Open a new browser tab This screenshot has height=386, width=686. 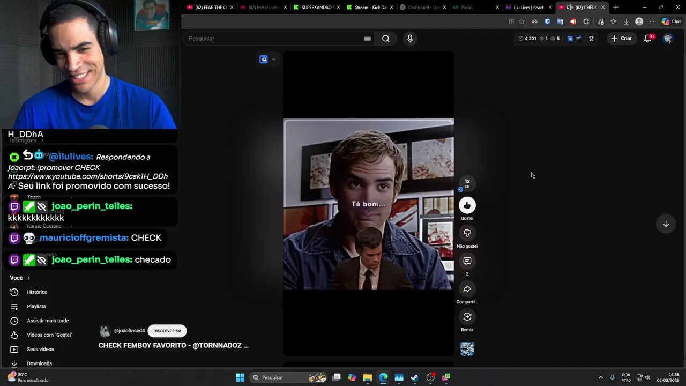click(616, 7)
